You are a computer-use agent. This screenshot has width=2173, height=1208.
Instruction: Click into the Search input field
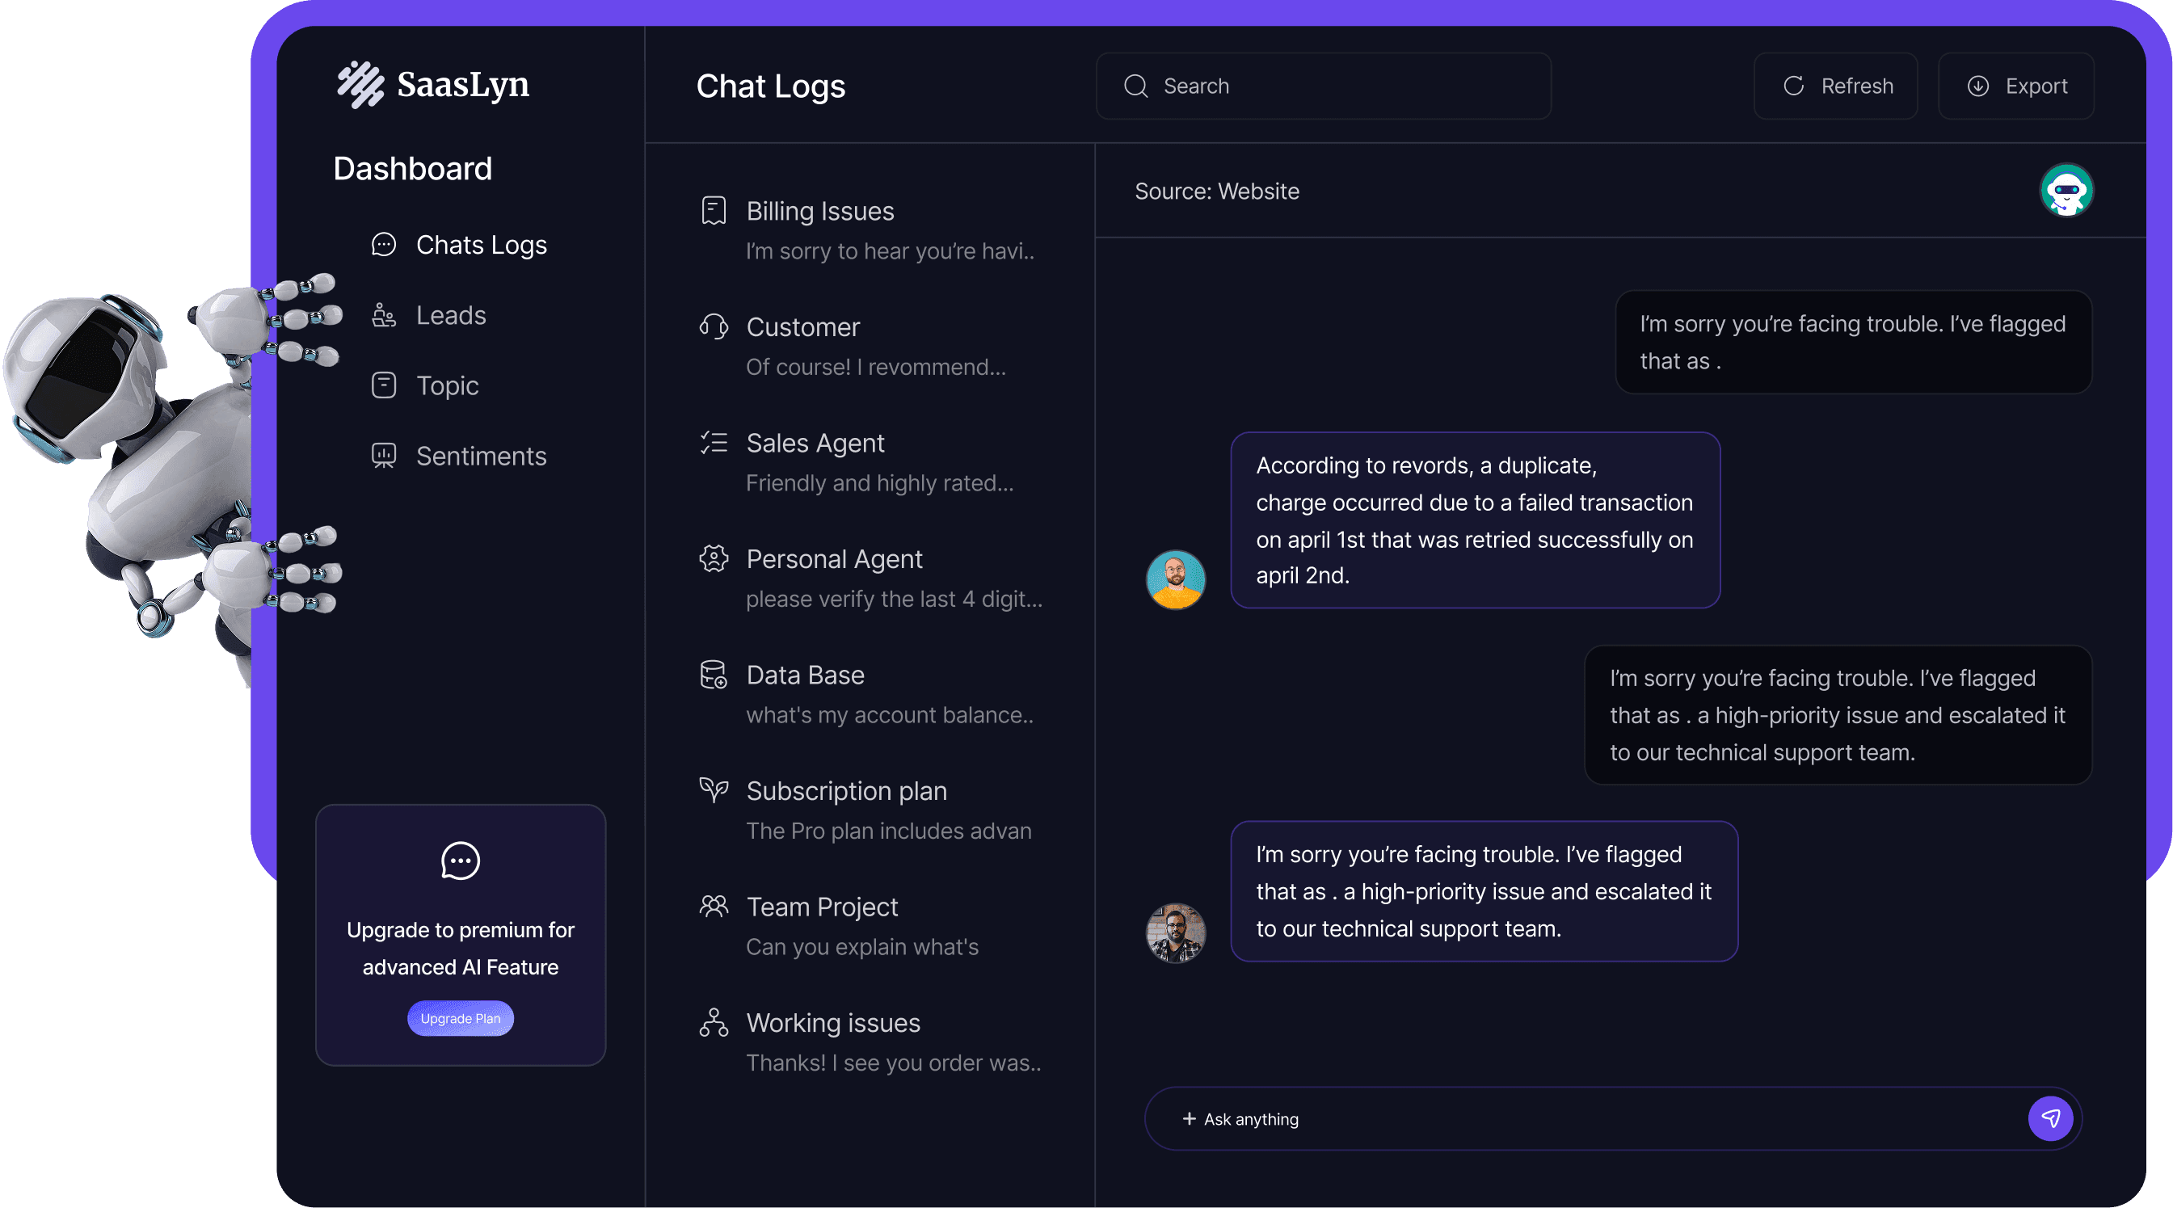1324,86
